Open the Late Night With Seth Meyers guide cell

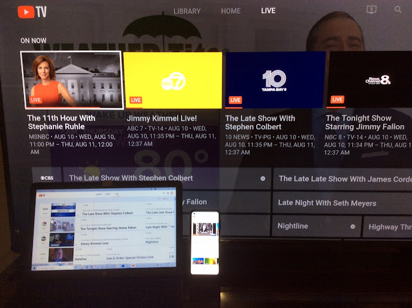click(342, 203)
